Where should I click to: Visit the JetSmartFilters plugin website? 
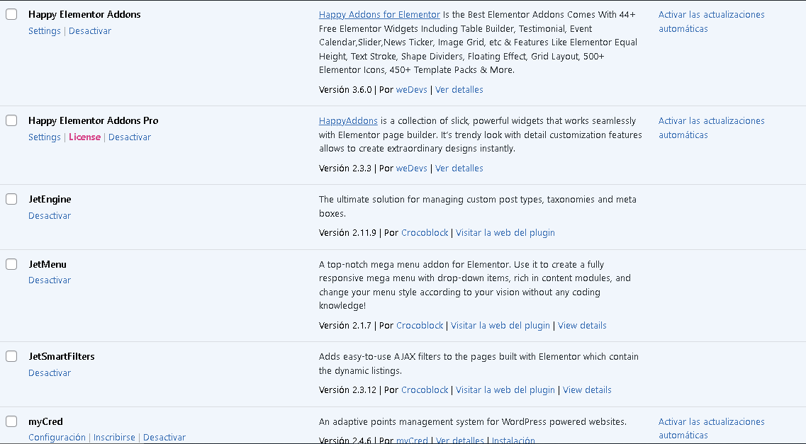tap(505, 390)
